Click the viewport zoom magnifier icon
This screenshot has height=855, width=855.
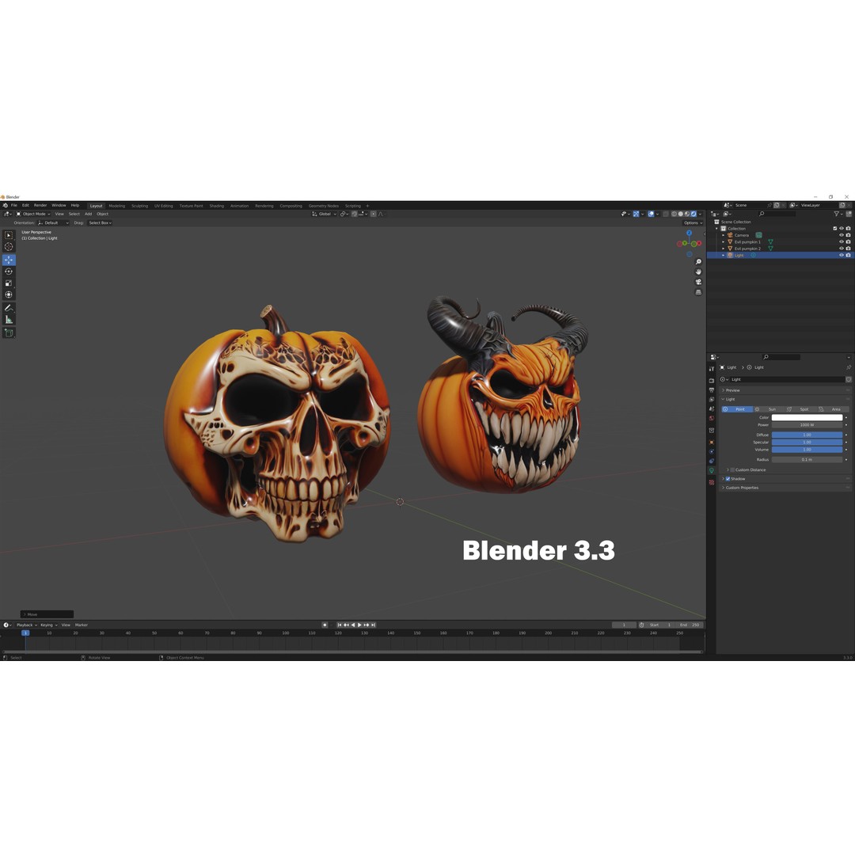(698, 262)
